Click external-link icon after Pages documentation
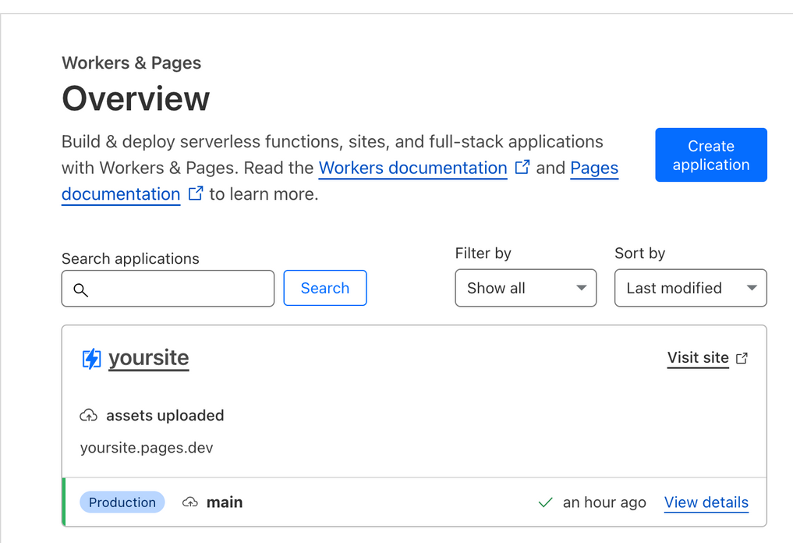Image resolution: width=793 pixels, height=543 pixels. tap(196, 193)
